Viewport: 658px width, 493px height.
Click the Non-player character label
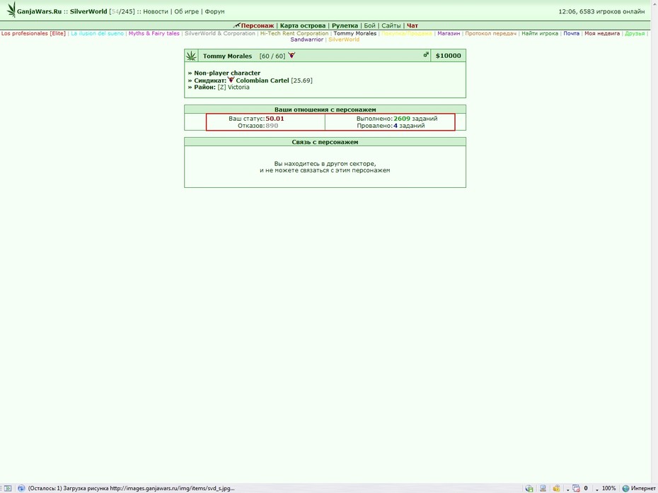point(227,73)
